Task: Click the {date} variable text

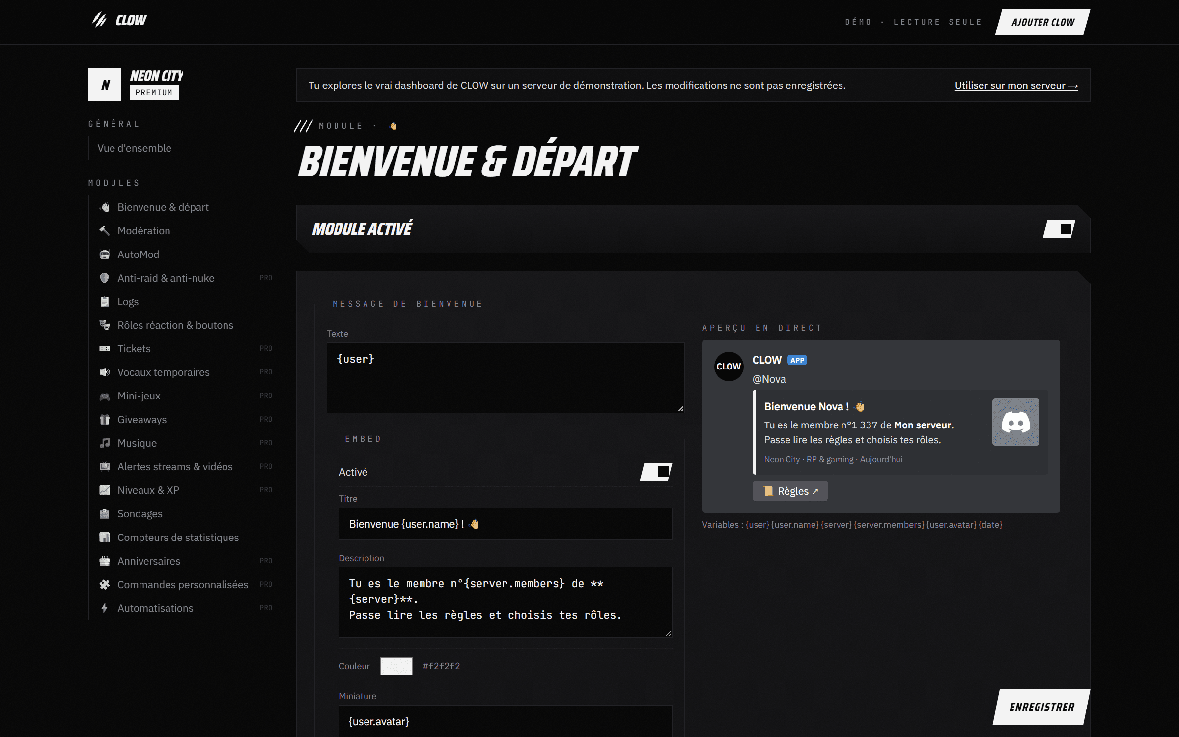Action: pos(990,525)
